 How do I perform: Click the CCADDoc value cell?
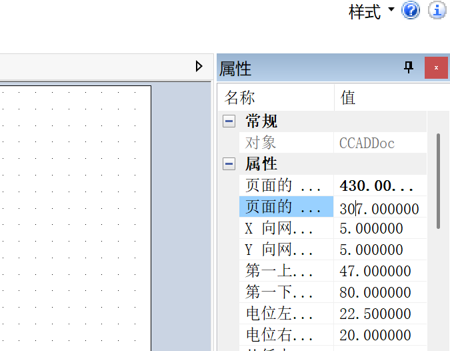(380, 142)
